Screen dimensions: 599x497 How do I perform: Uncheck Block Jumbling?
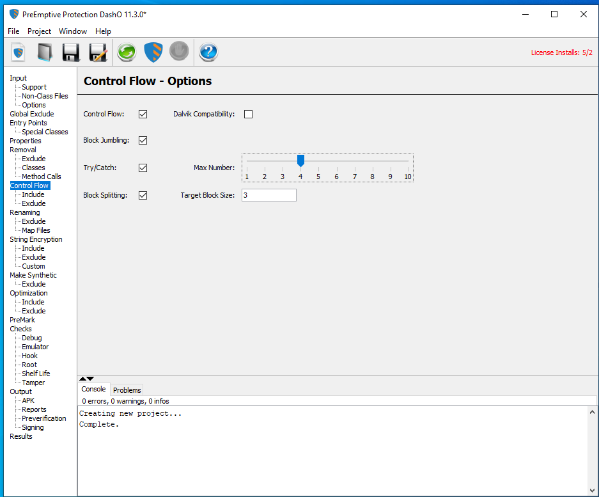[x=143, y=140]
